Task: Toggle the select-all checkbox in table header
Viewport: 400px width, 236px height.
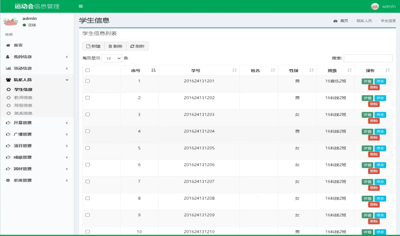Action: coord(88,70)
